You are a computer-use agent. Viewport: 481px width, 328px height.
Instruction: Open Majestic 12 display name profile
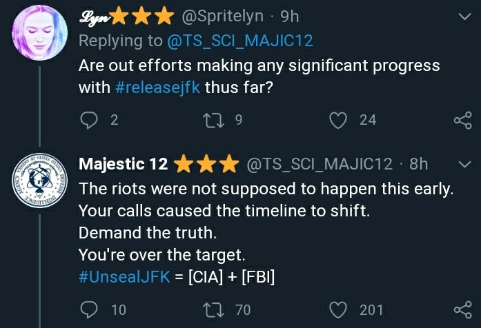point(124,164)
